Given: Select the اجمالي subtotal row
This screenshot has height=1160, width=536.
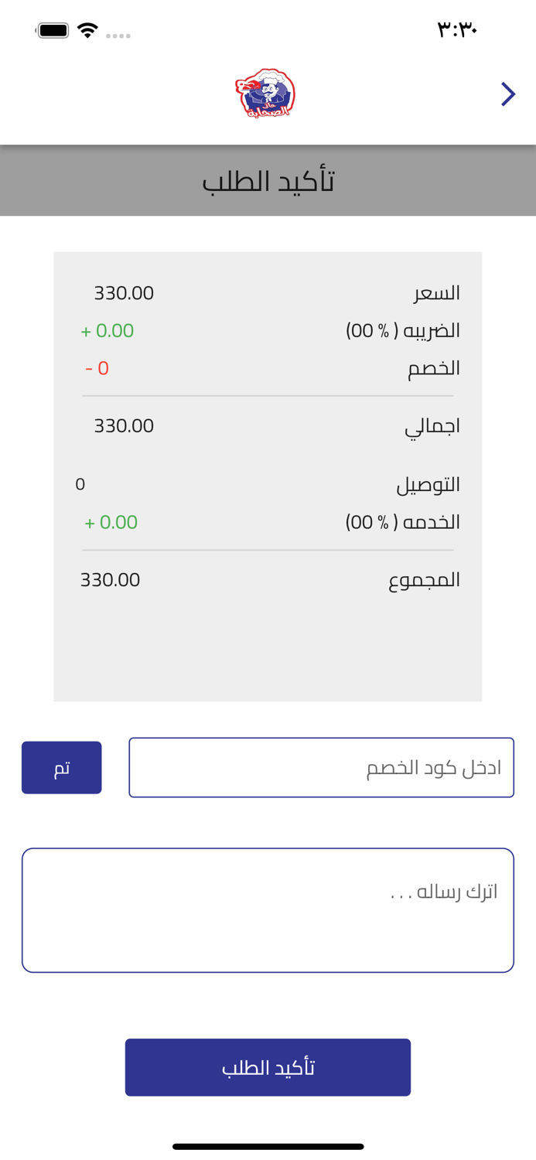Looking at the screenshot, I should (x=268, y=425).
